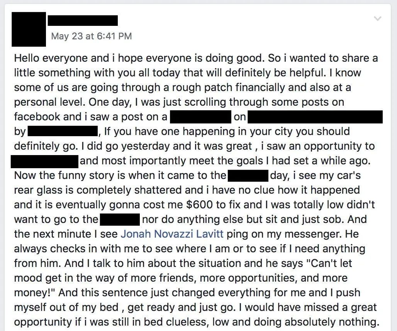This screenshot has width=397, height=331.
Task: Click the redacted word after 'go to the'
Action: click(120, 220)
